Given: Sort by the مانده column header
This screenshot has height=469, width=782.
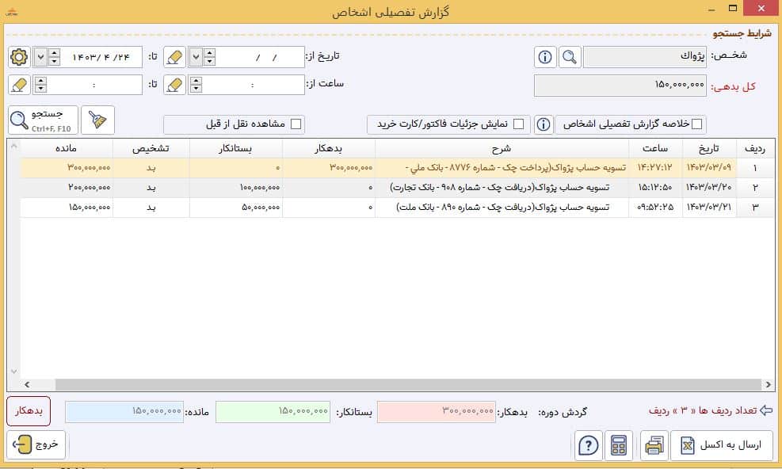Looking at the screenshot, I should tap(67, 148).
